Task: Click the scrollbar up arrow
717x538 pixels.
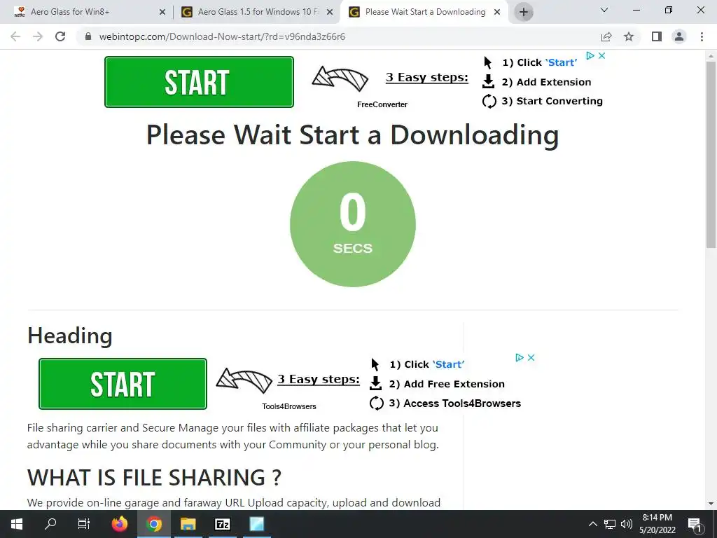Action: click(x=711, y=56)
